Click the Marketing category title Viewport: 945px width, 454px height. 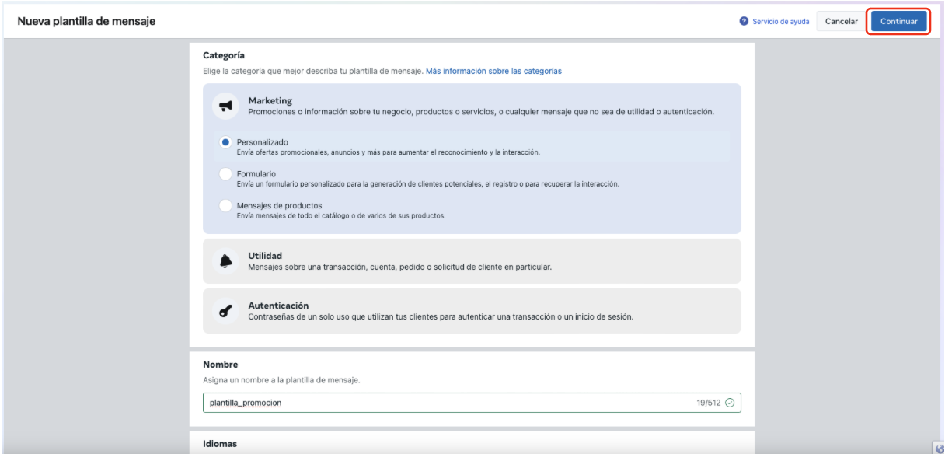tap(270, 100)
